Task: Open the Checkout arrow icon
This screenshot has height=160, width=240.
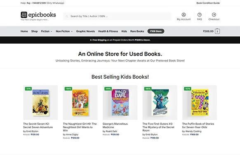Action: click(214, 15)
